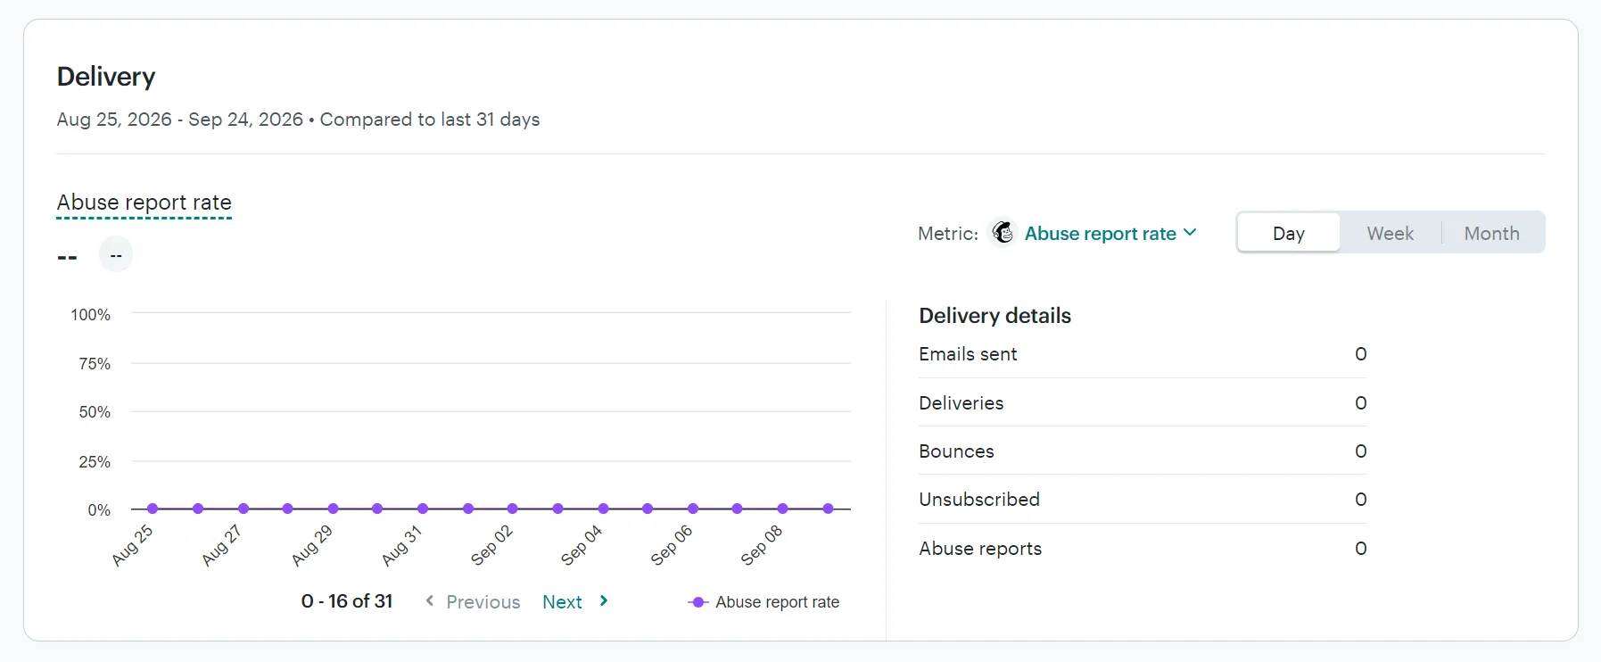This screenshot has width=1601, height=662.
Task: Select the Sep 04 data point on chart
Action: [x=603, y=509]
